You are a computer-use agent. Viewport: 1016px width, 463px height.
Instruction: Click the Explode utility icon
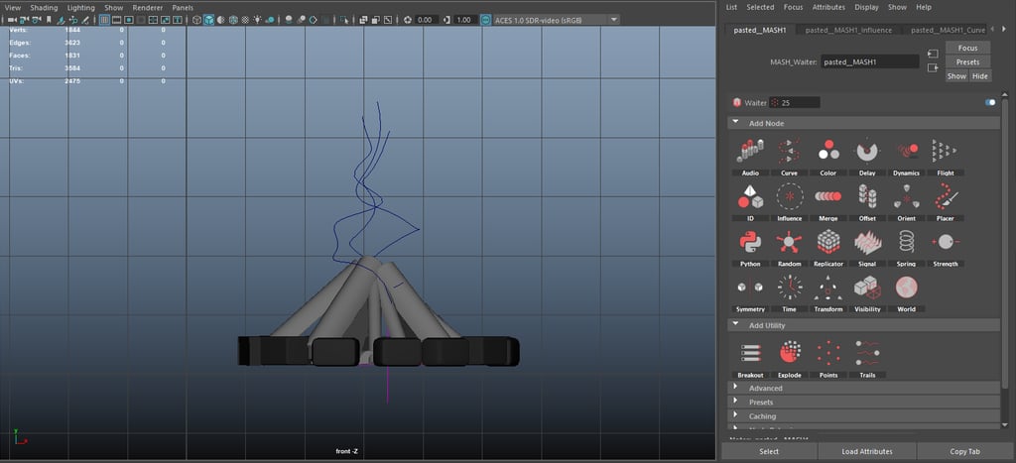pyautogui.click(x=790, y=354)
